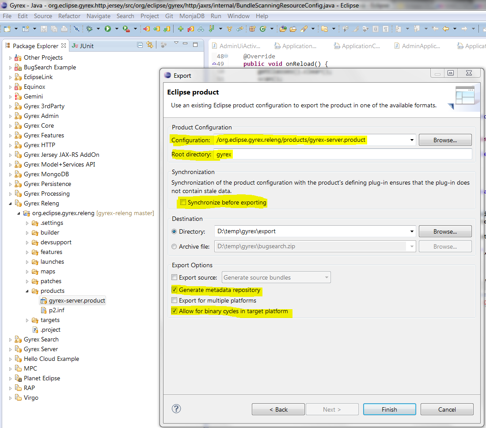
Task: Click the Print toolbar icon
Action: 64,29
